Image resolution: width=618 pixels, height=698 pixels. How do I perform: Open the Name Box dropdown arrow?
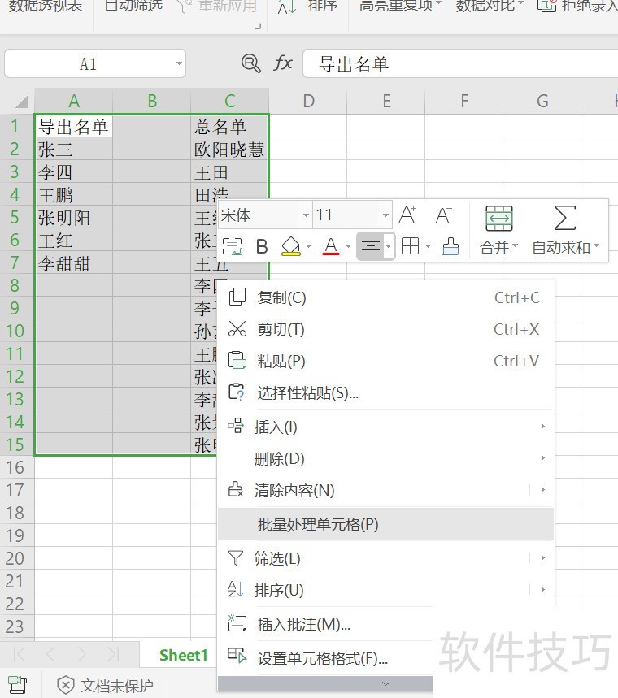tap(179, 63)
